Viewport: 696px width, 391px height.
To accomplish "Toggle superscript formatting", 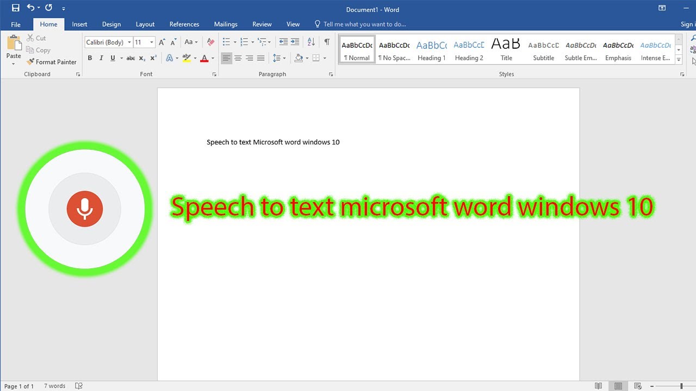I will 153,58.
